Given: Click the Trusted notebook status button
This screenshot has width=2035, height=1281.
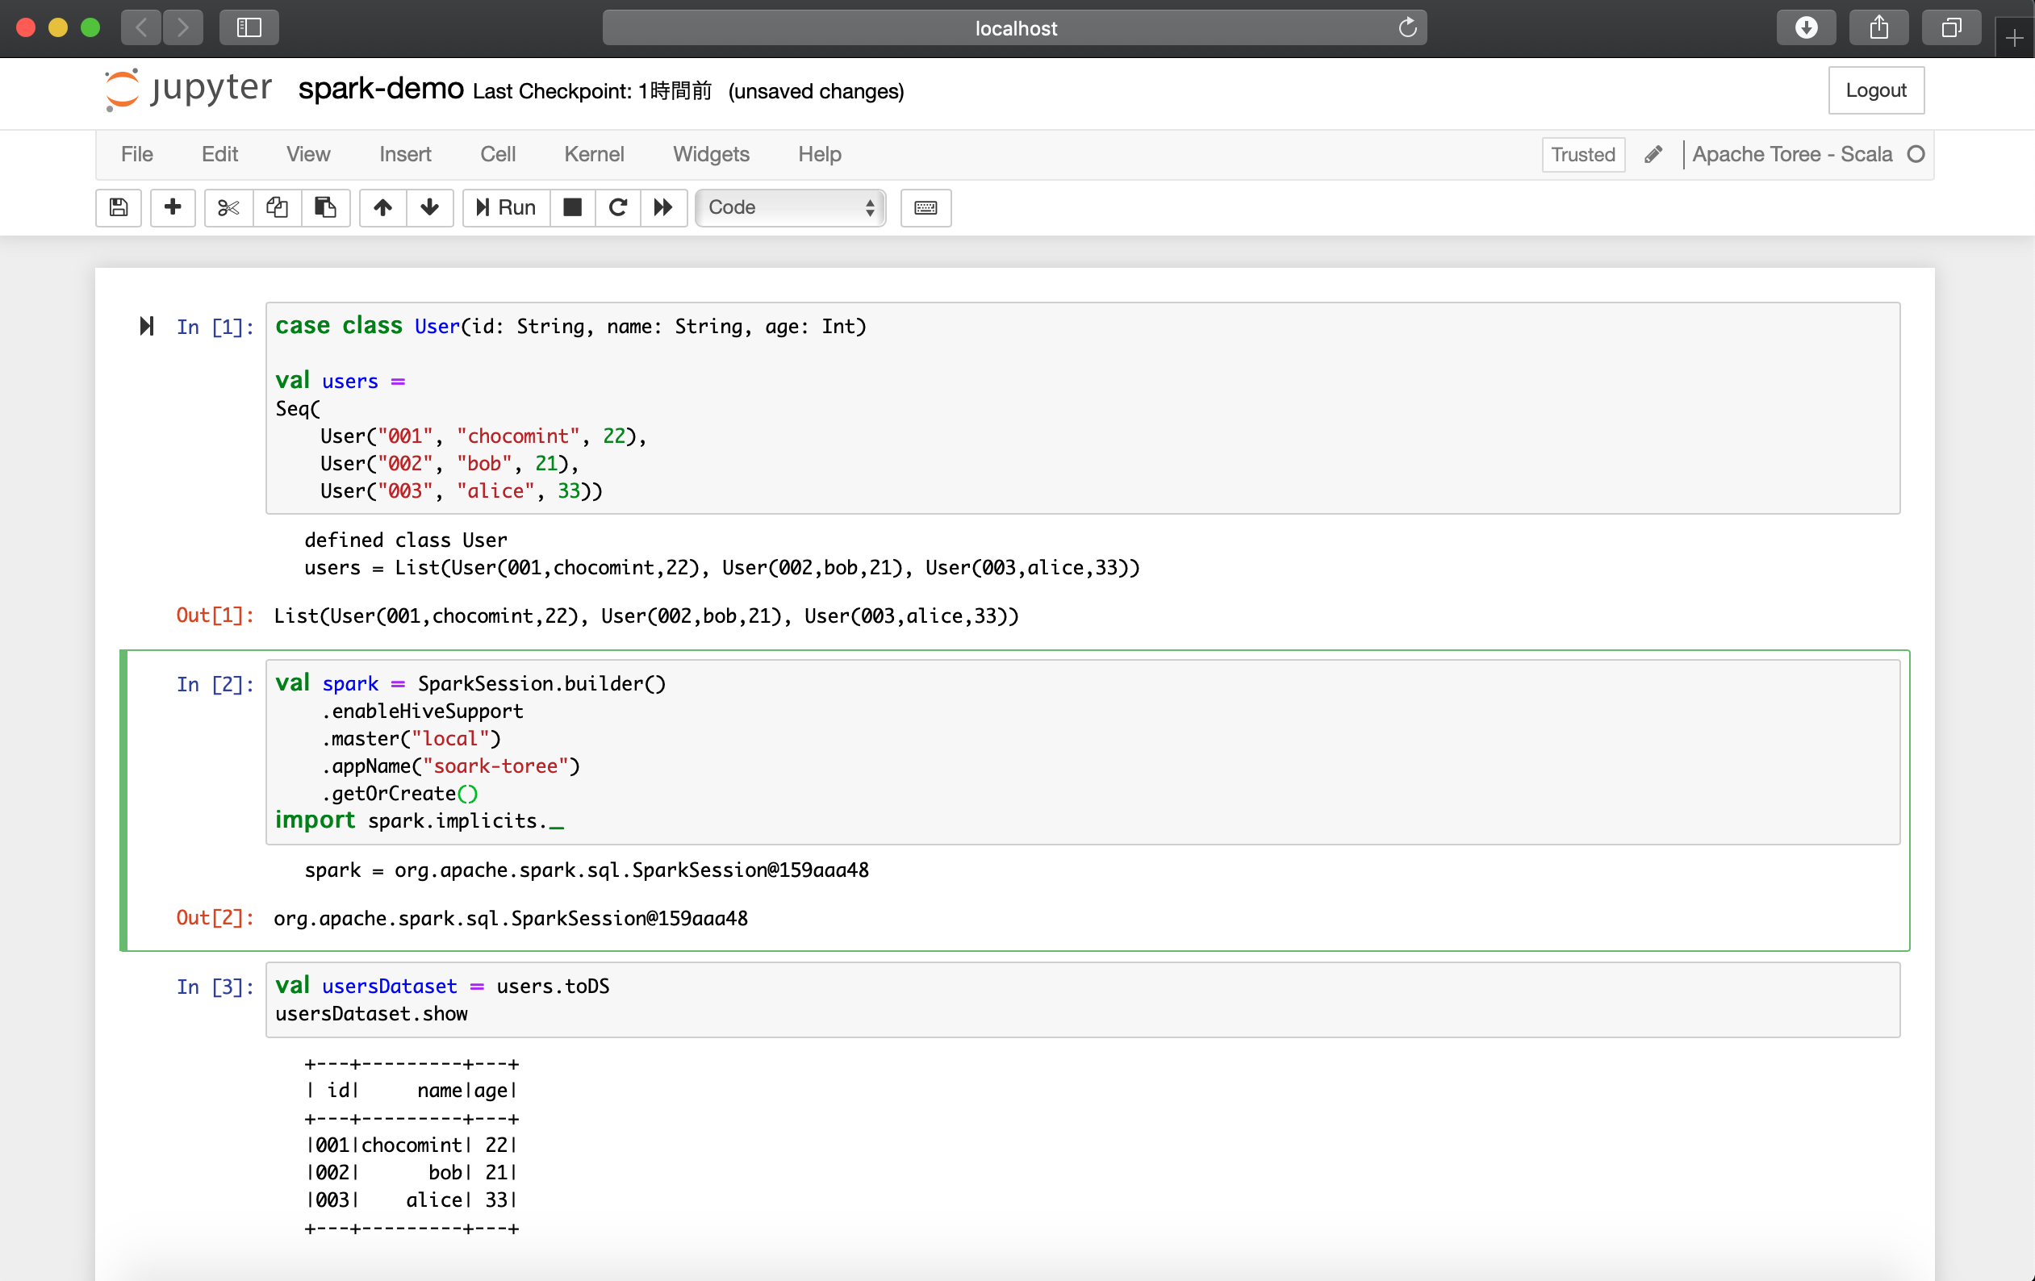Looking at the screenshot, I should 1582,155.
